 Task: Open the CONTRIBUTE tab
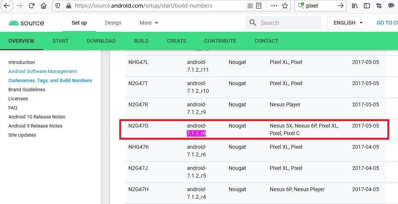[220, 41]
